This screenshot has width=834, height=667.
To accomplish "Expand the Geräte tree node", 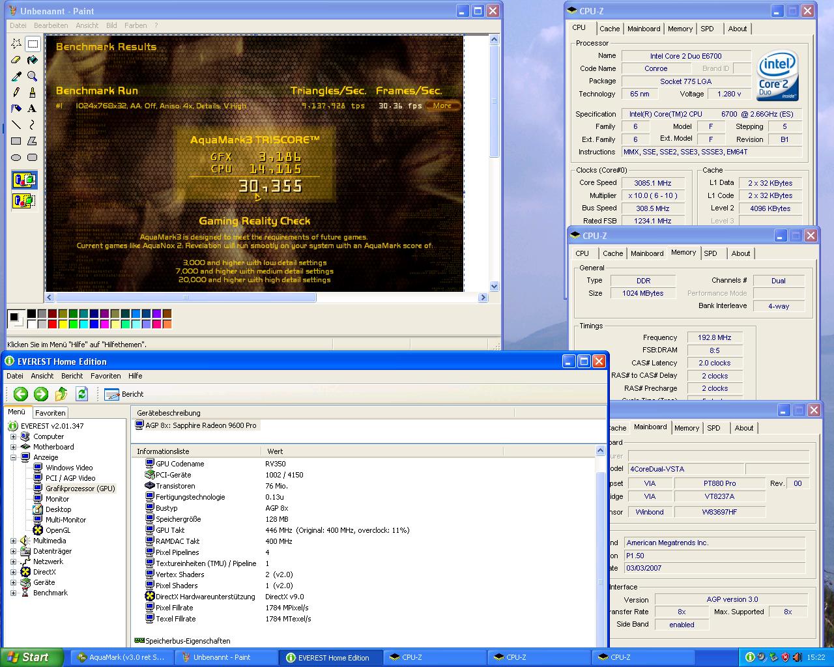I will coord(13,582).
